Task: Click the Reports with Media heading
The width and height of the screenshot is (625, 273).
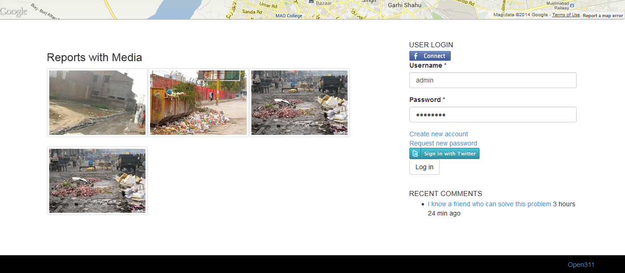Action: point(94,57)
